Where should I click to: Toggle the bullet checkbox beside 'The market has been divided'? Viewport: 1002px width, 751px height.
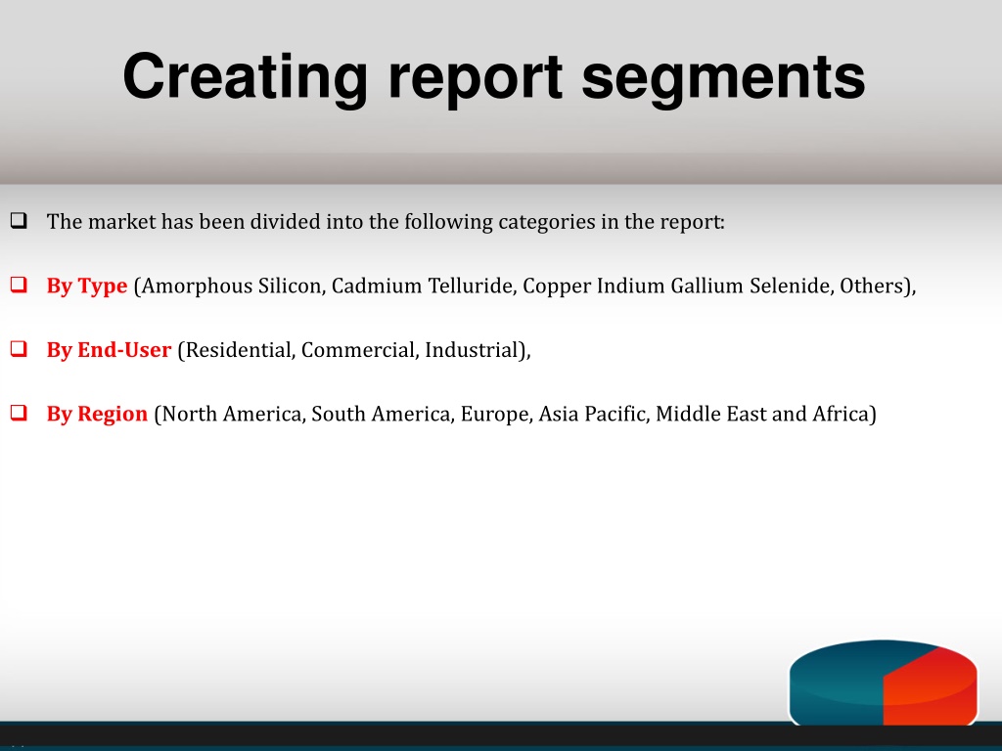[18, 221]
